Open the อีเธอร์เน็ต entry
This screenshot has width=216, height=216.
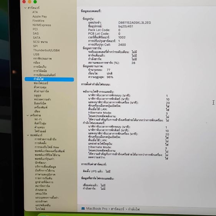[40, 103]
